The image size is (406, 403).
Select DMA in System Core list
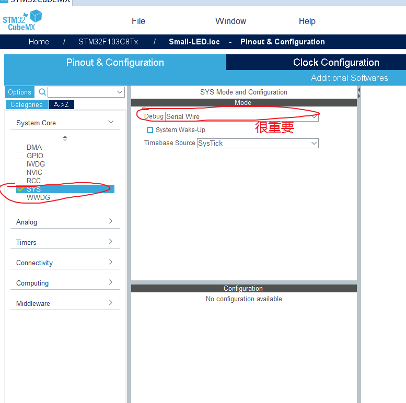coord(34,147)
